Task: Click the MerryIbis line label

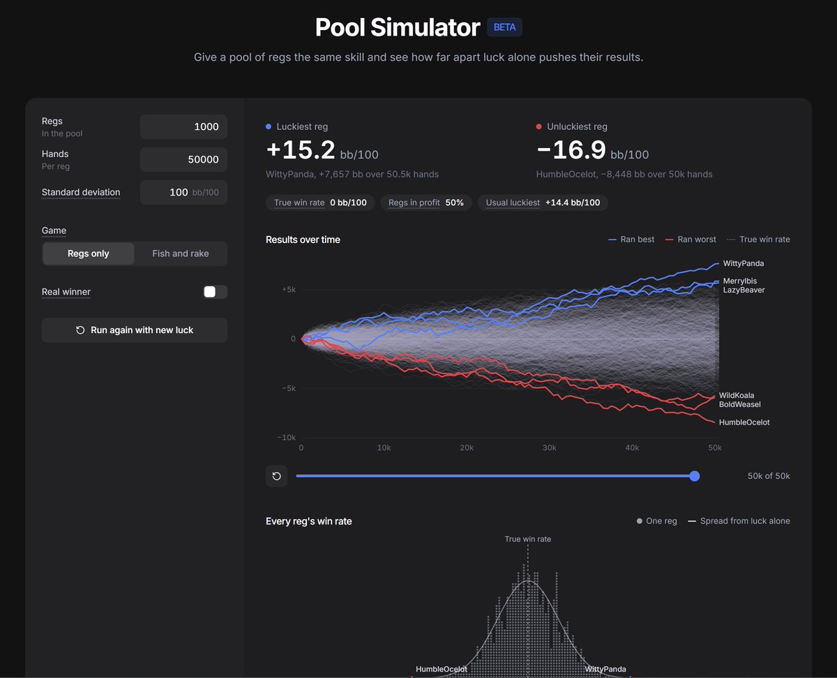Action: pyautogui.click(x=741, y=281)
